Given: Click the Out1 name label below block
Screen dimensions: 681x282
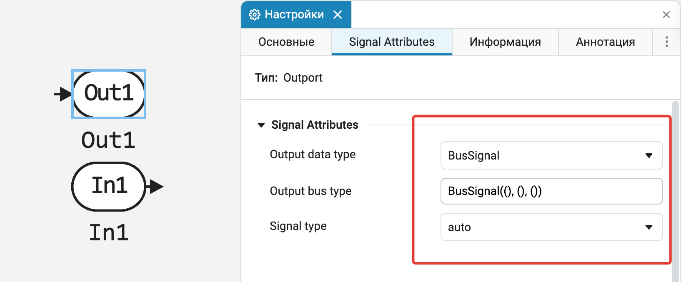Looking at the screenshot, I should click(x=108, y=140).
